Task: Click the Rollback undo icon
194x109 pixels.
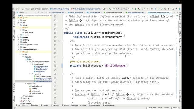Action: (169, 9)
